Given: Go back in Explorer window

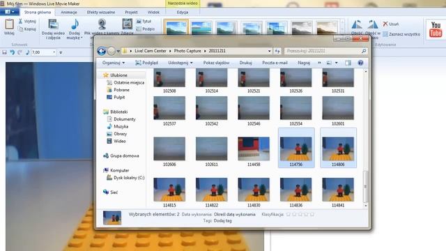Looking at the screenshot, I should click(x=102, y=51).
